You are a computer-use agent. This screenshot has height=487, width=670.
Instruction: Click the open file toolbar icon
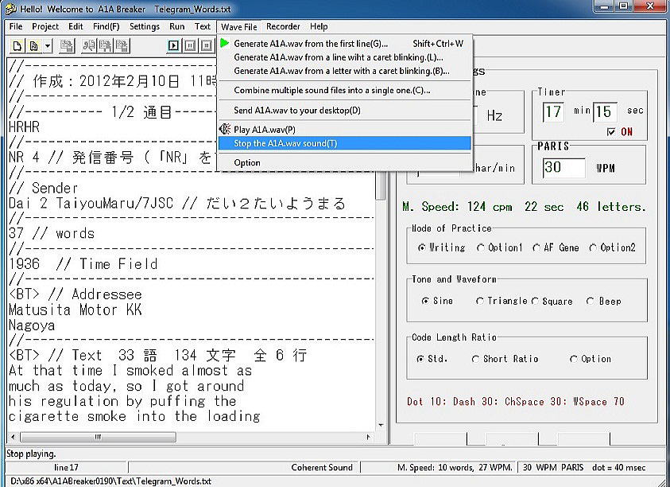click(x=33, y=46)
